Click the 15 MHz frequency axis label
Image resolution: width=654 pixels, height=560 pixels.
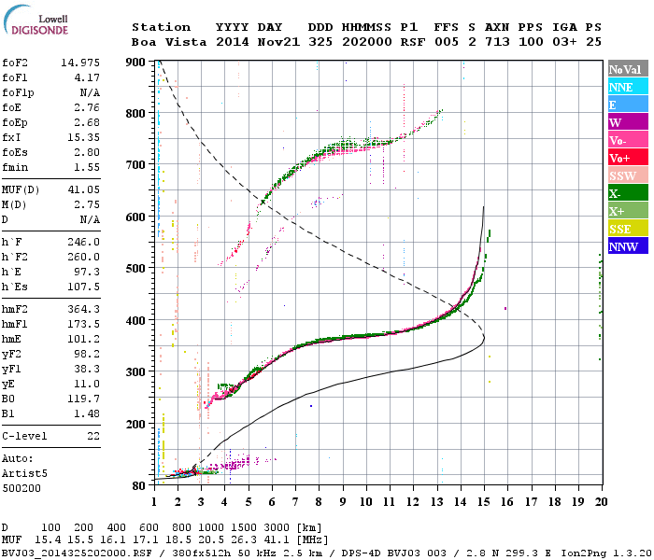pos(484,502)
